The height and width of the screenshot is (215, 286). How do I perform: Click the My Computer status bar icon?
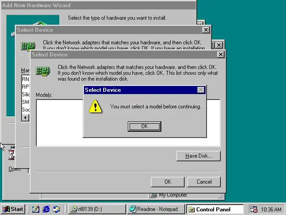(153, 196)
